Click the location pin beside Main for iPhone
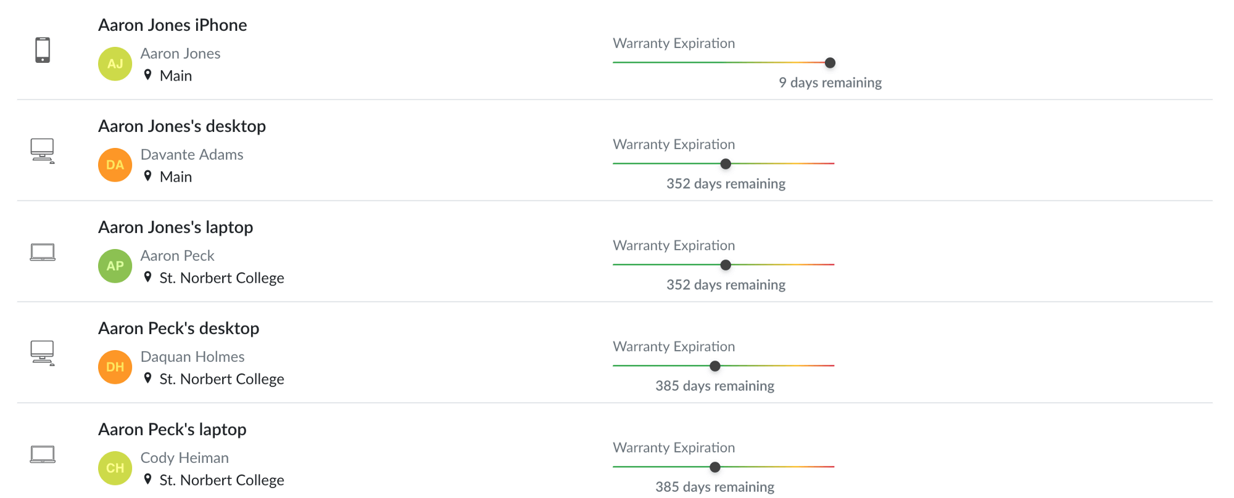The width and height of the screenshot is (1234, 498). click(x=147, y=75)
